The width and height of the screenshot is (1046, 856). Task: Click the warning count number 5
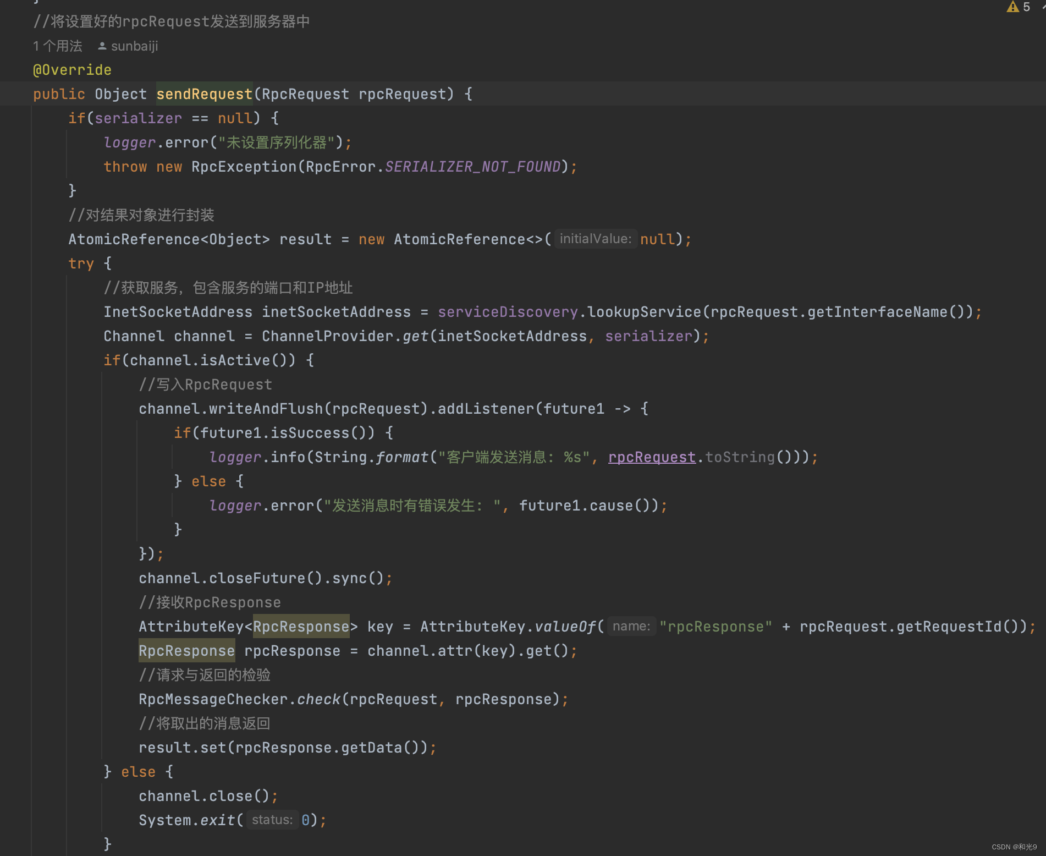click(x=1026, y=7)
